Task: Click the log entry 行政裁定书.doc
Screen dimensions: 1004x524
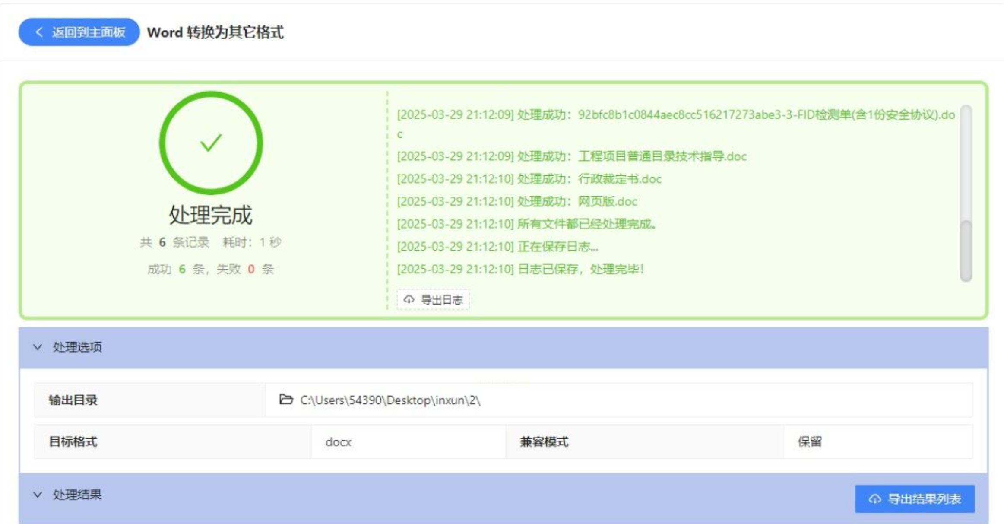Action: pos(619,179)
